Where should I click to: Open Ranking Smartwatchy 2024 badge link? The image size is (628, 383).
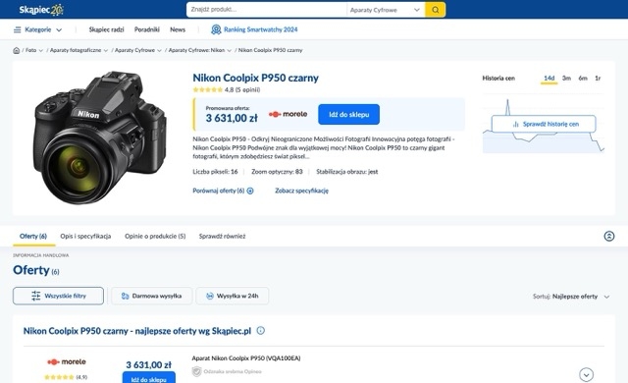coord(254,29)
